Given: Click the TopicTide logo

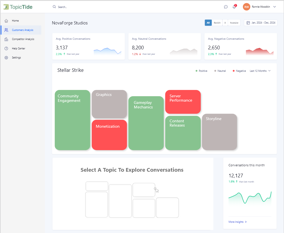Looking at the screenshot, I should [18, 7].
